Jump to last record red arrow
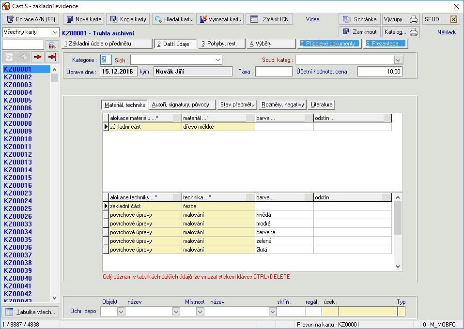Image resolution: width=464 pixels, height=329 pixels. tap(52, 57)
